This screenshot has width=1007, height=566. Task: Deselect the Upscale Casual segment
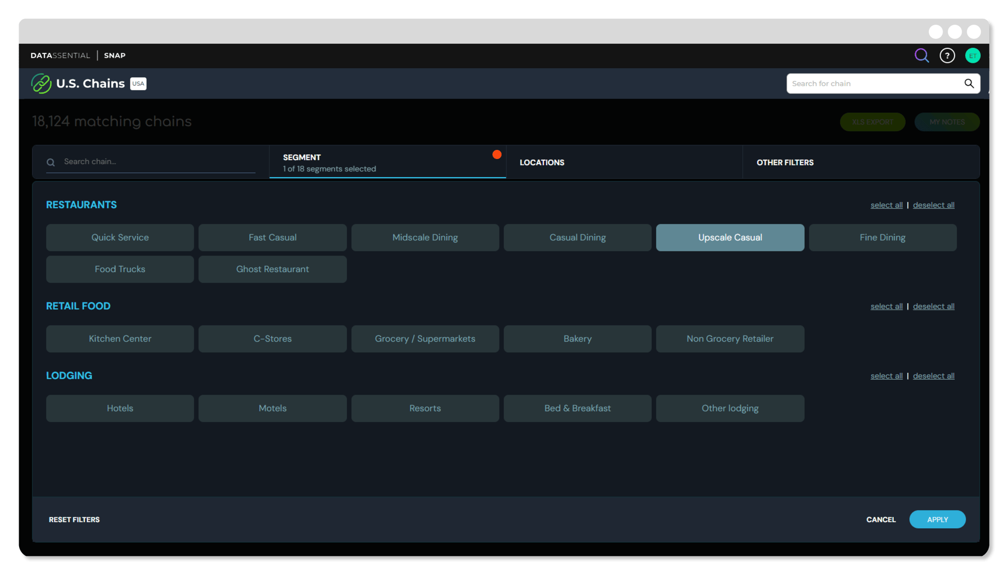tap(730, 237)
